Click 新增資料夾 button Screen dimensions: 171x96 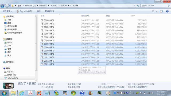50,11
